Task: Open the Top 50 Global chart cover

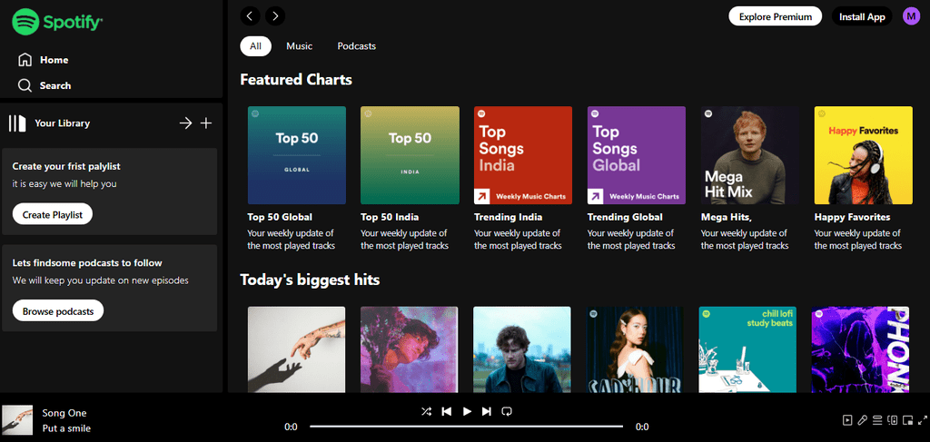Action: pos(297,155)
